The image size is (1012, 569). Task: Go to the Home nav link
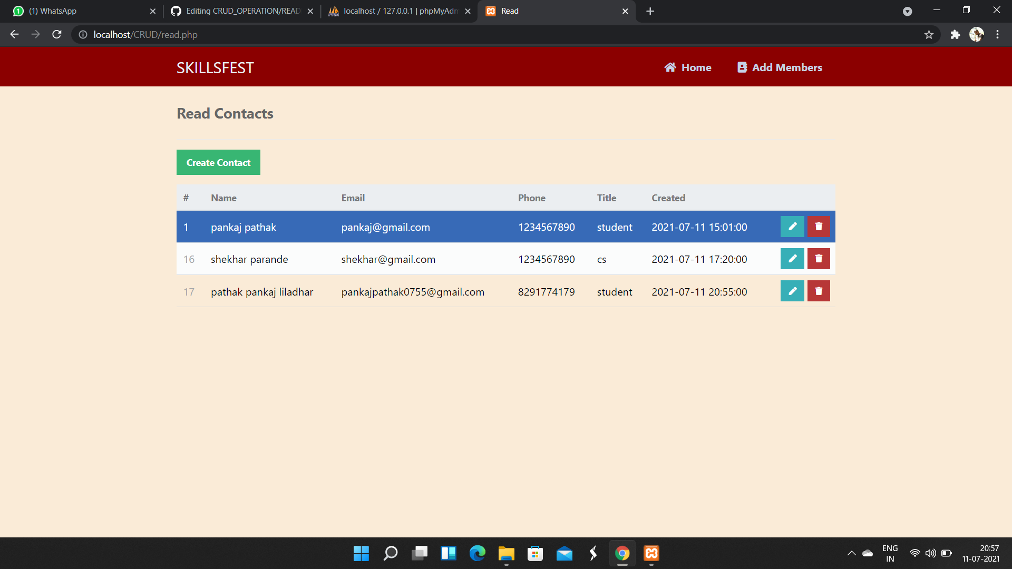point(688,67)
